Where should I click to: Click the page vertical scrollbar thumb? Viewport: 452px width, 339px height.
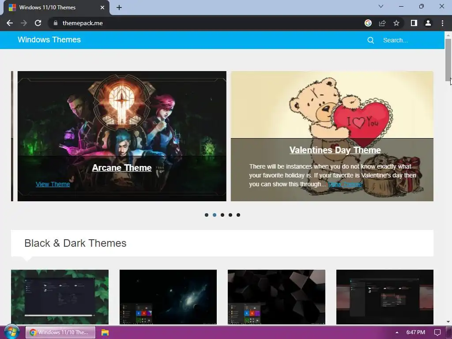click(x=448, y=60)
